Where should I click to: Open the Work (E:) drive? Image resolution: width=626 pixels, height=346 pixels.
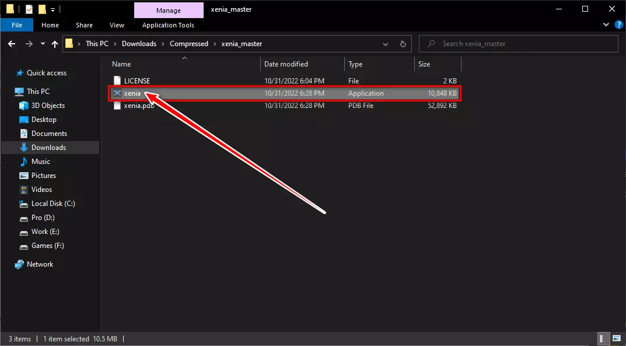45,232
